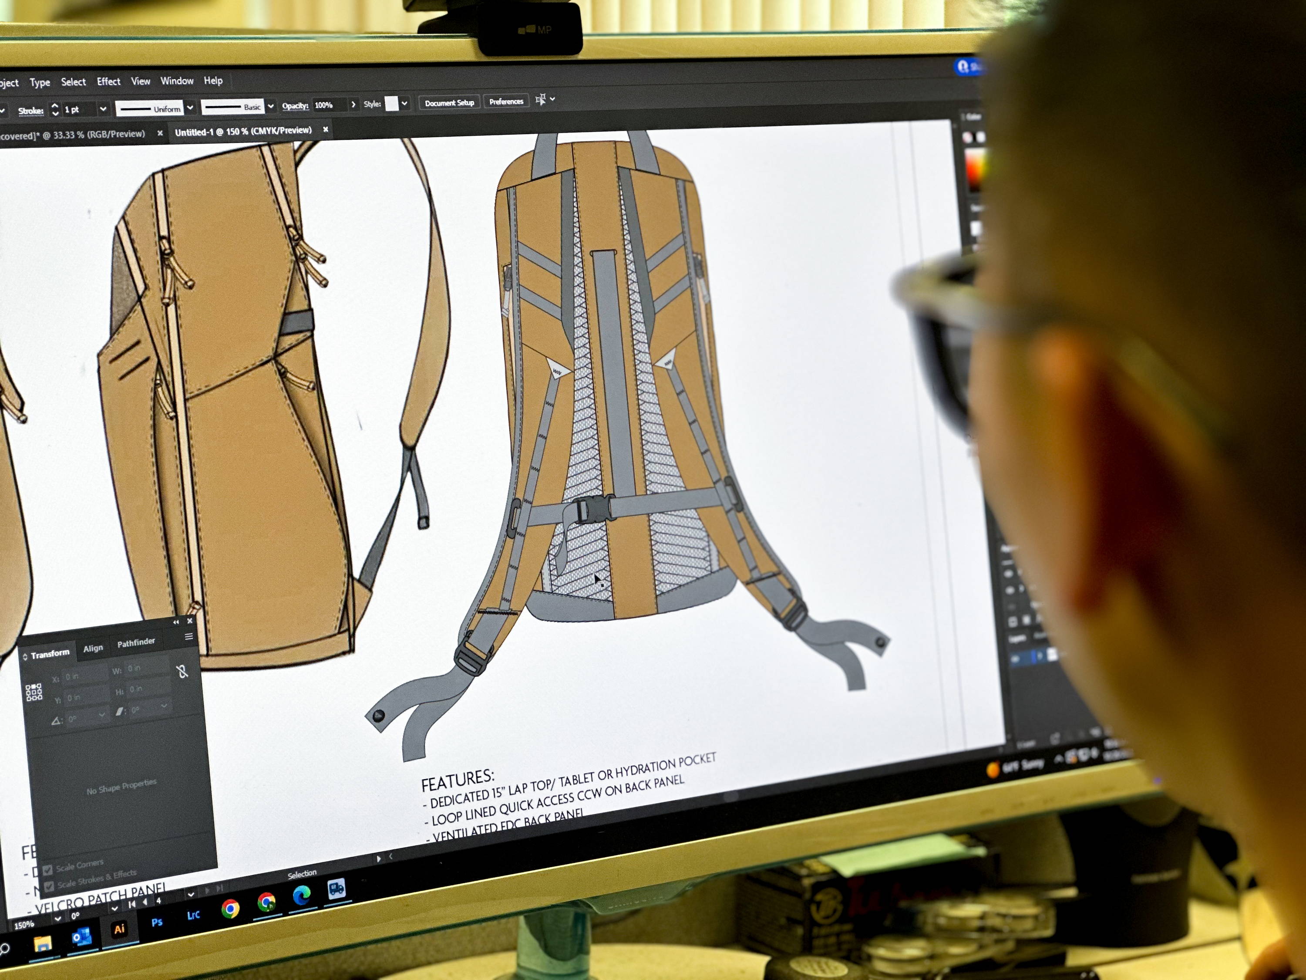Open the Type menu
The width and height of the screenshot is (1306, 980).
click(x=40, y=82)
